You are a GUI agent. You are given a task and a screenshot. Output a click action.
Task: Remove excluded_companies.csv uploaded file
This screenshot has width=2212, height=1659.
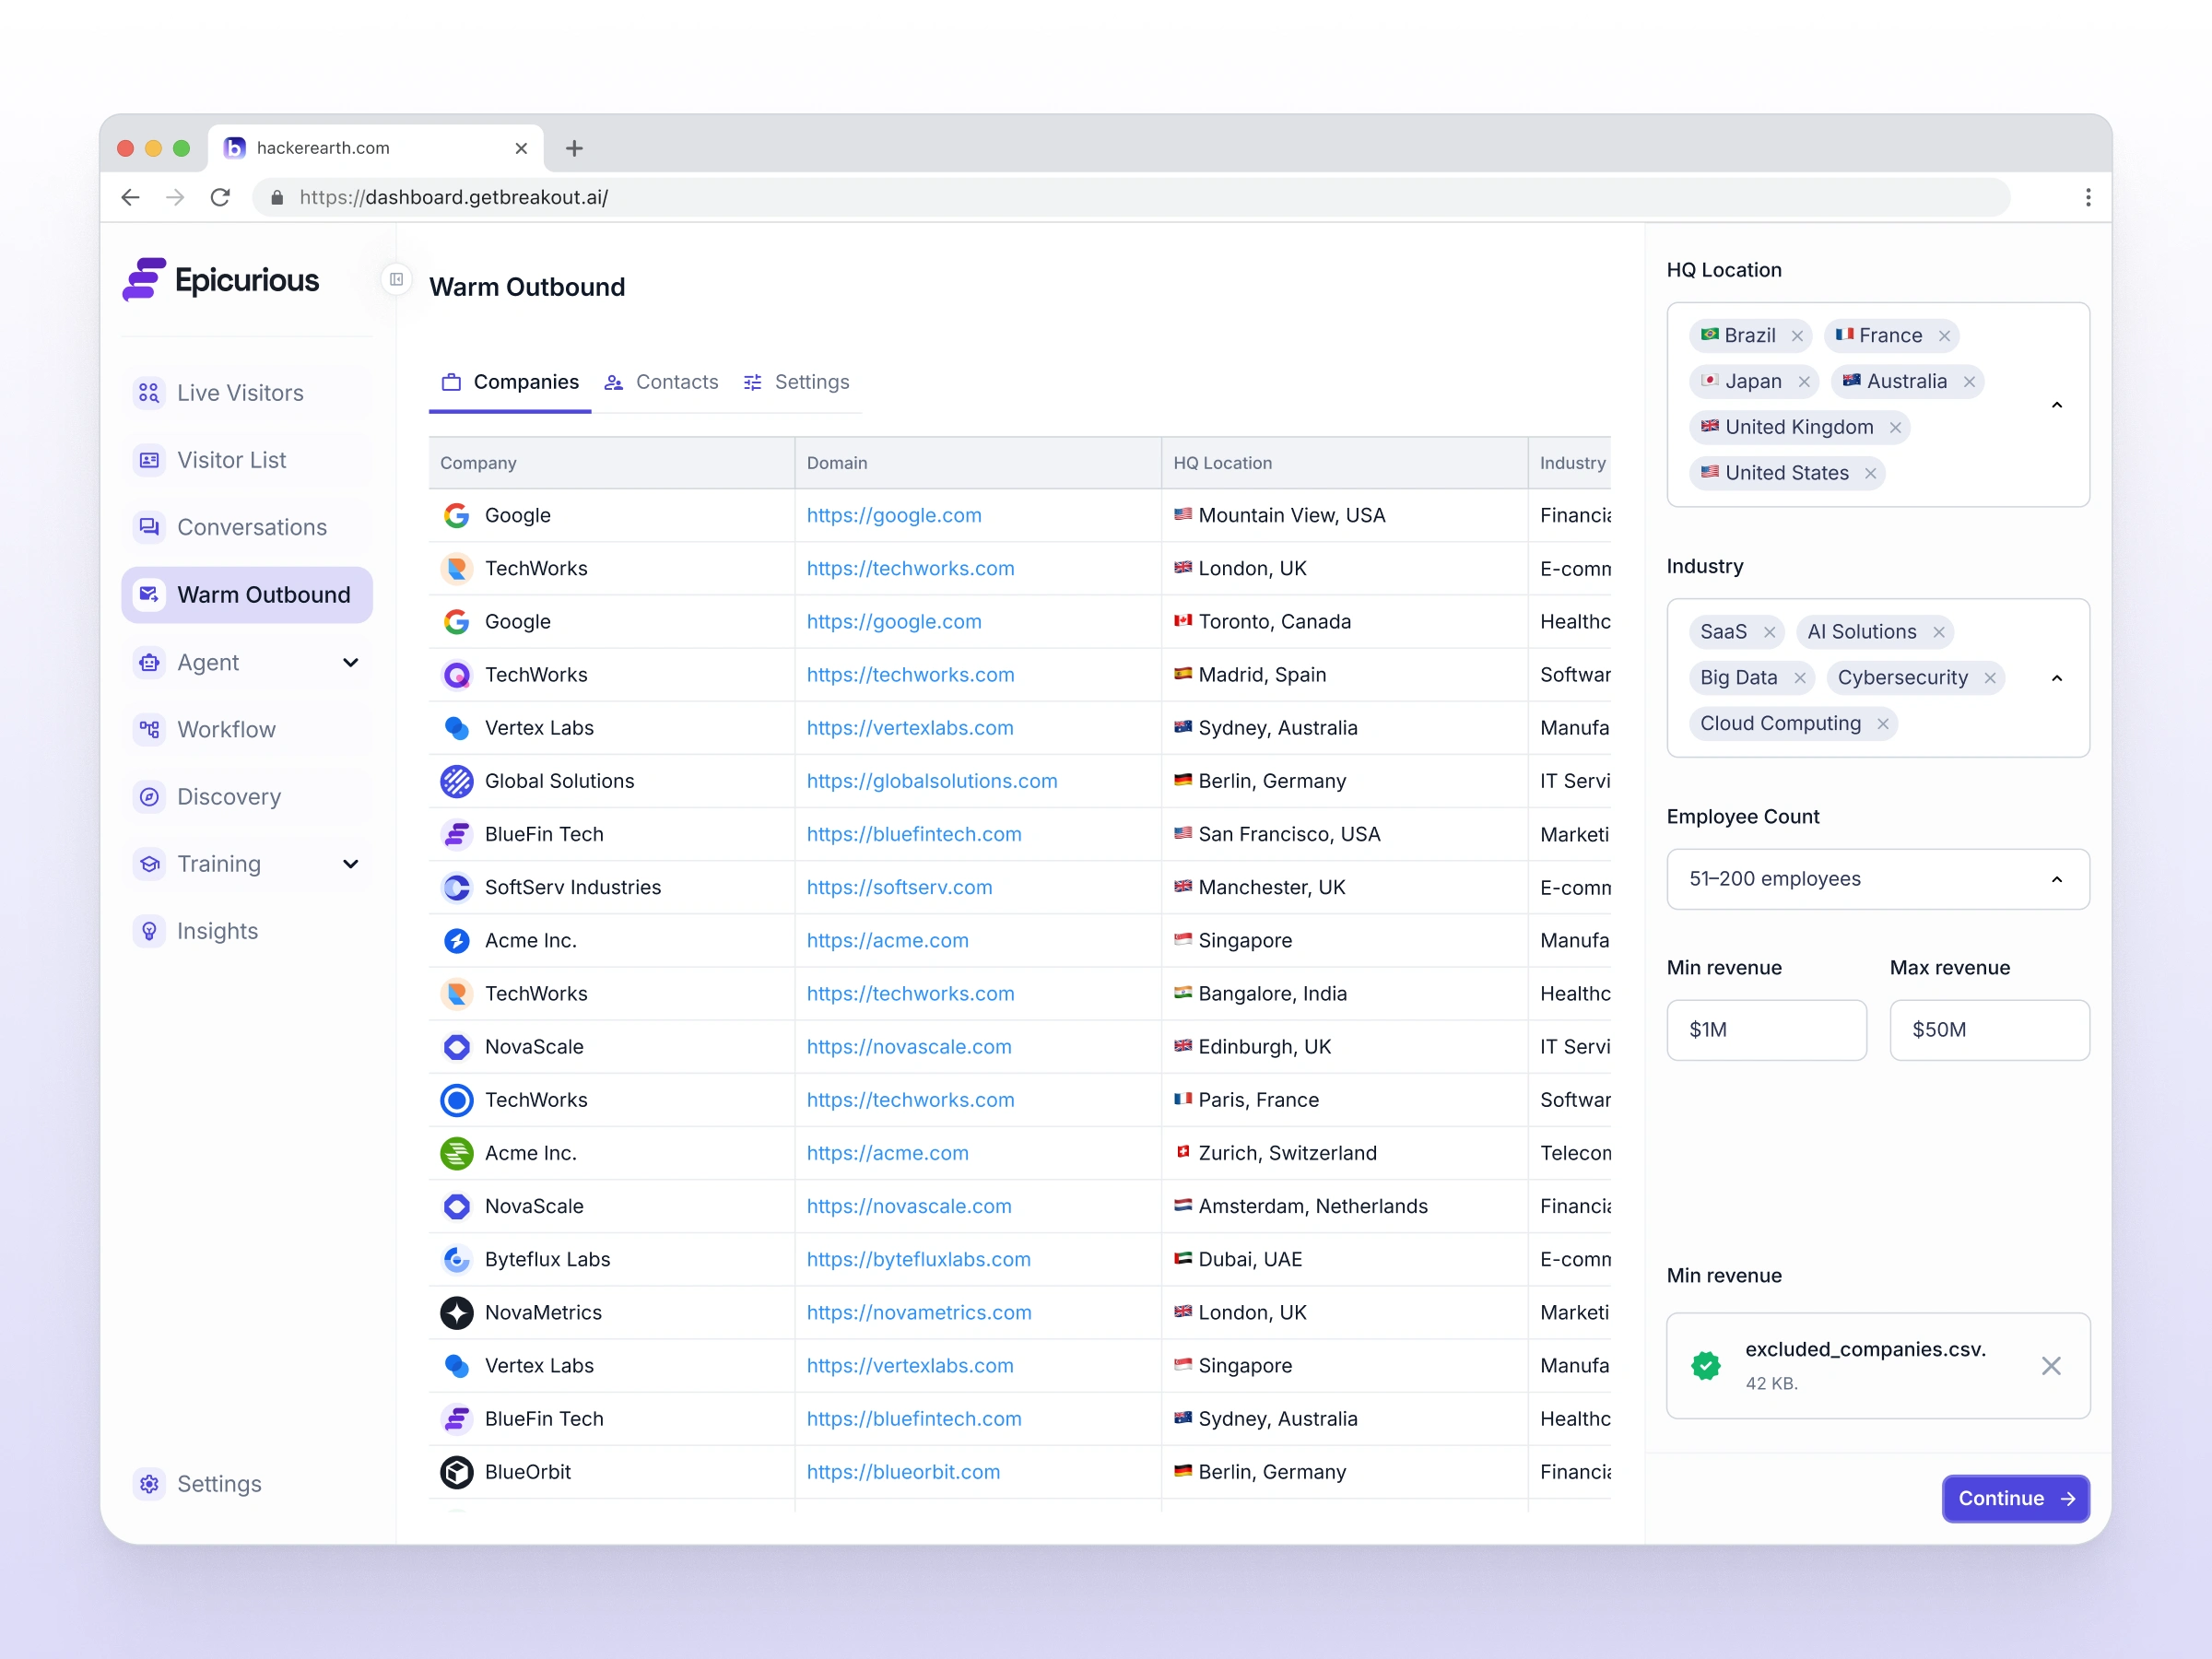2051,1366
